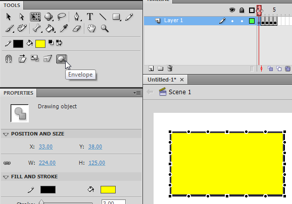Select the Line tool

103,17
